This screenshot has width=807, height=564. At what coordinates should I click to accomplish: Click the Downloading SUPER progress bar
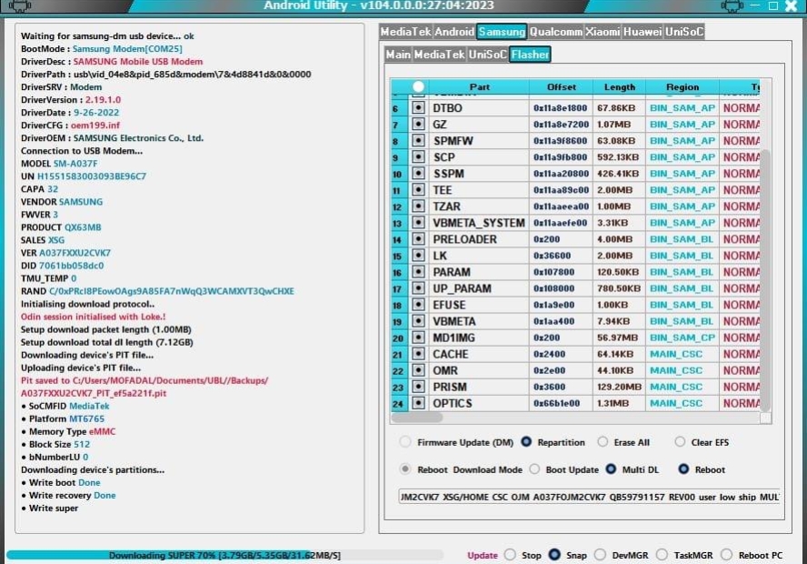tap(224, 555)
